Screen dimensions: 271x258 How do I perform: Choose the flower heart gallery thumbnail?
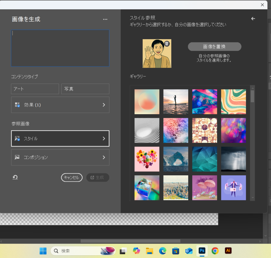pyautogui.click(x=147, y=159)
